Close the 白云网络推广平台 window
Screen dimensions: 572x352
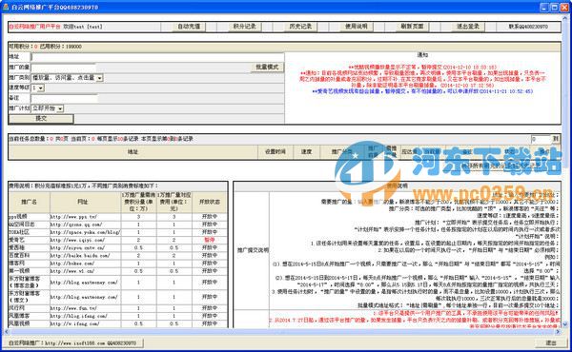pos(564,7)
